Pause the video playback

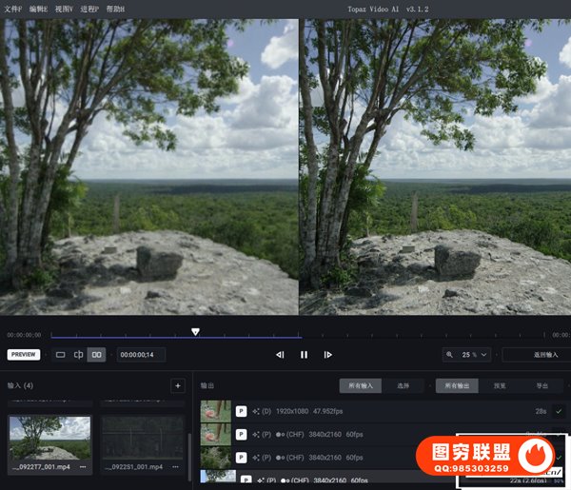[304, 355]
